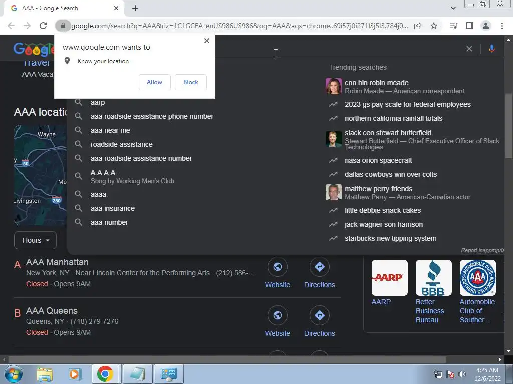513x384 pixels.
Task: Block the location permission request
Action: click(191, 82)
